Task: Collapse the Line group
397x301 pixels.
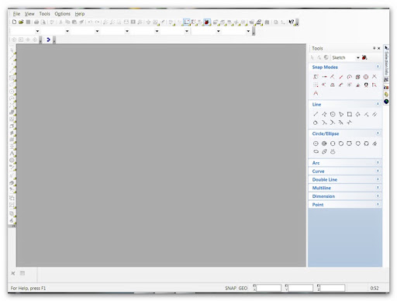Action: pyautogui.click(x=378, y=104)
